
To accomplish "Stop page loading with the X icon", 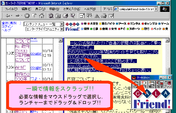I will (27, 16).
